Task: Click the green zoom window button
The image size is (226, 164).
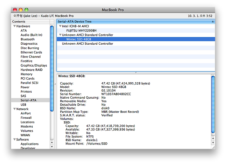Action: [x=26, y=10]
